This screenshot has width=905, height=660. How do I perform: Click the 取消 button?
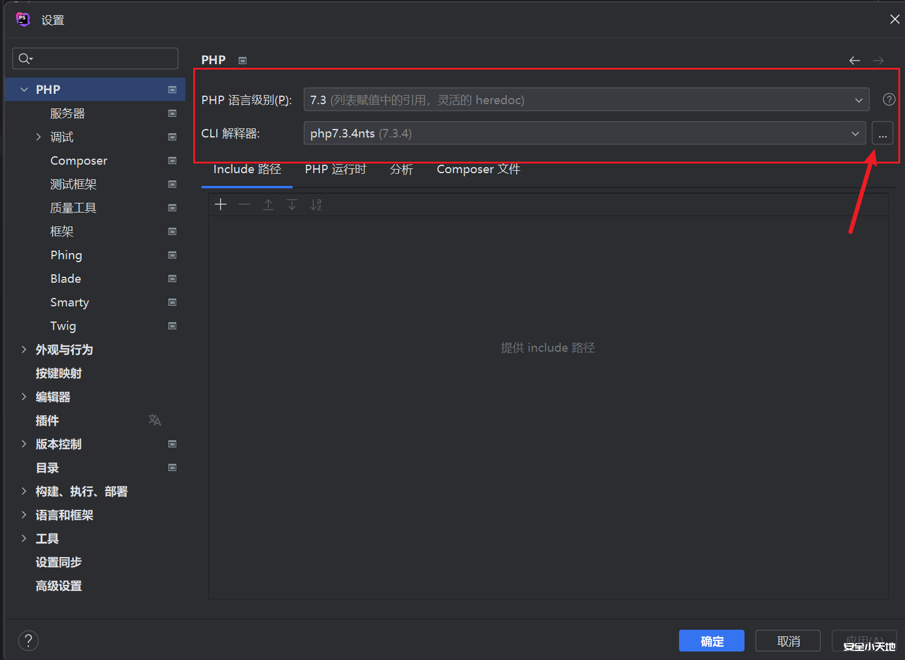787,641
